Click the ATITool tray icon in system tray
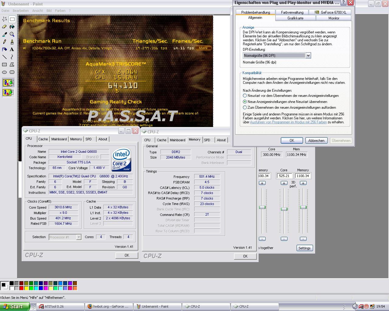 [361, 306]
